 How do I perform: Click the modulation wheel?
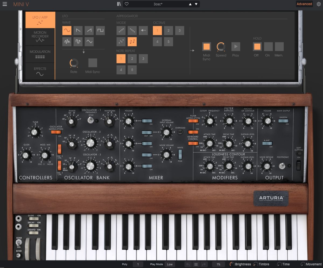[x=38, y=249]
